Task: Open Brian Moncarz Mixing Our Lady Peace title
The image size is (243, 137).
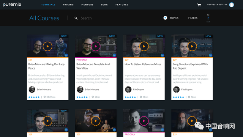Action: (46, 66)
